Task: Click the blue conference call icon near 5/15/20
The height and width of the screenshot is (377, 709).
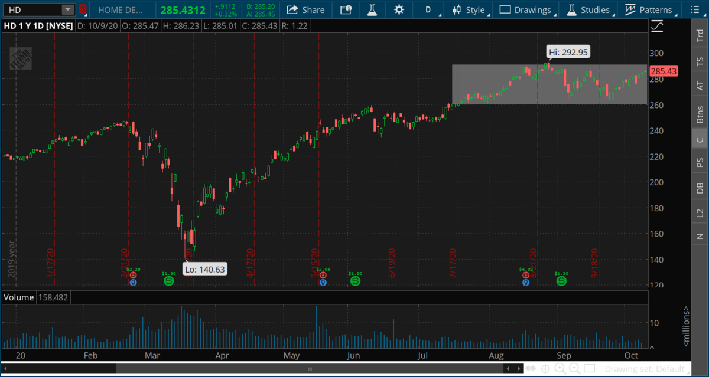Action: pyautogui.click(x=323, y=282)
